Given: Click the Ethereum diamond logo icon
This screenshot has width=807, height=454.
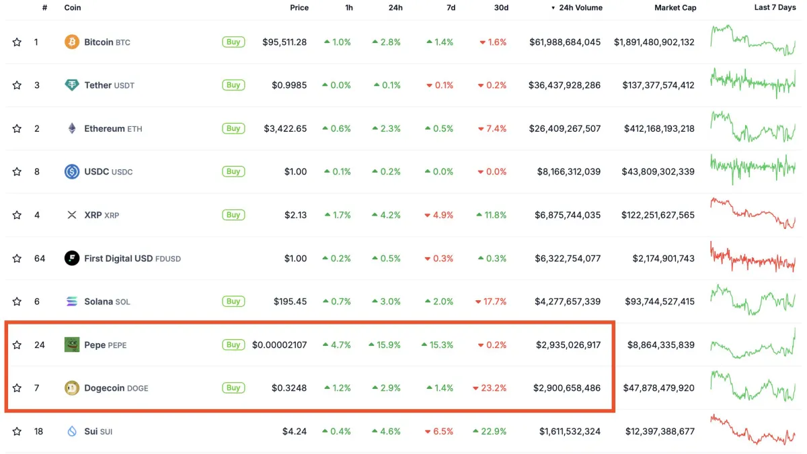Looking at the screenshot, I should 71,128.
